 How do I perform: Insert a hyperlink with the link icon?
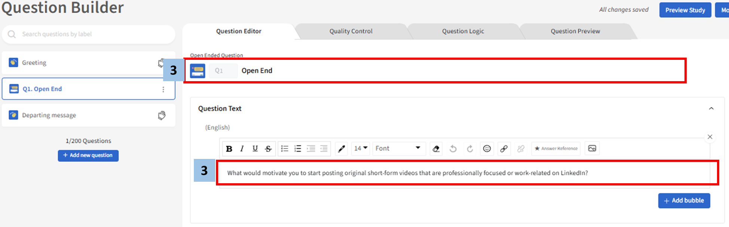click(504, 149)
